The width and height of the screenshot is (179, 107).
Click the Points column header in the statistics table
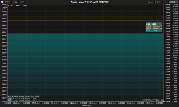(x=35, y=96)
